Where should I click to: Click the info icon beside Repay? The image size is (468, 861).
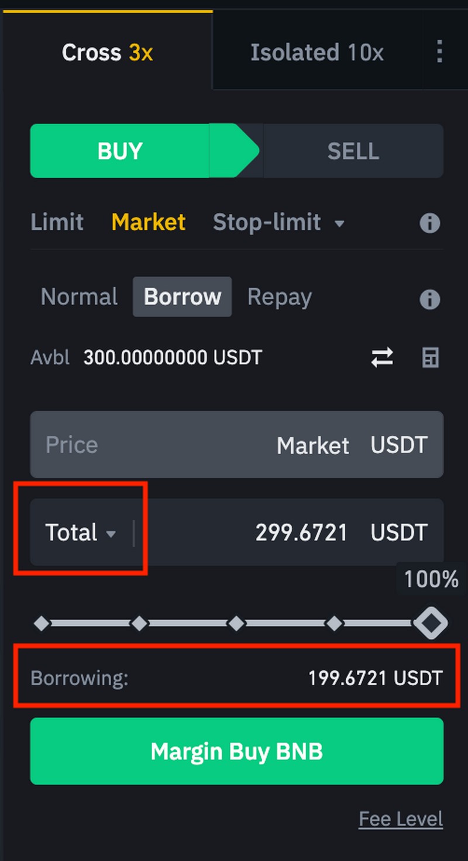pyautogui.click(x=430, y=300)
